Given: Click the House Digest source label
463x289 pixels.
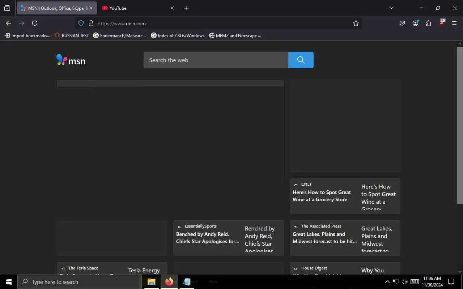Looking at the screenshot, I should tap(314, 268).
